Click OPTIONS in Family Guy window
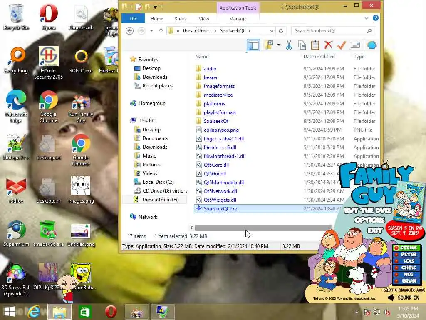Viewport: 426px width, 320px height. pyautogui.click(x=369, y=220)
